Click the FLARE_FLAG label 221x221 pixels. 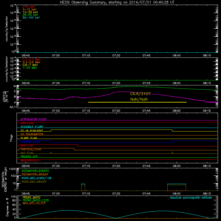29,138
